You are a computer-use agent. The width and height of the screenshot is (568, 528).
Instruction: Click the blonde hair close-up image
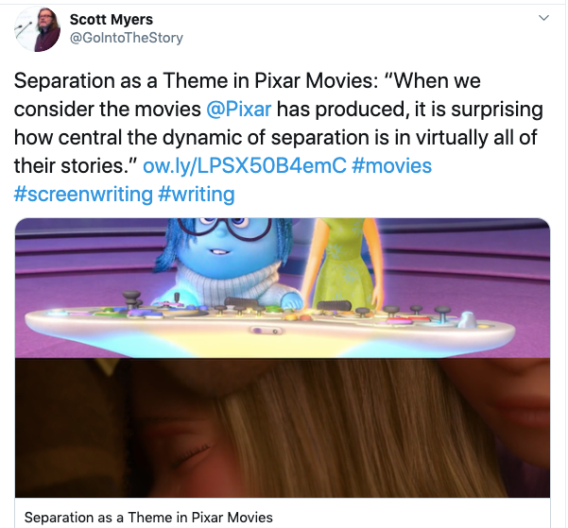(x=283, y=428)
